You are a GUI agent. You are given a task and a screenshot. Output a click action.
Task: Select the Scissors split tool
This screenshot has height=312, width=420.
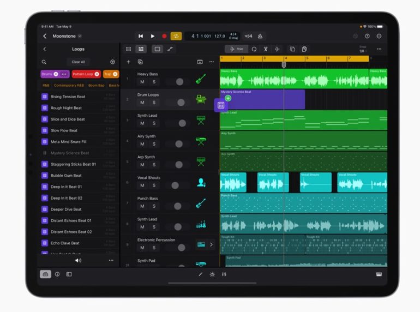(266, 49)
